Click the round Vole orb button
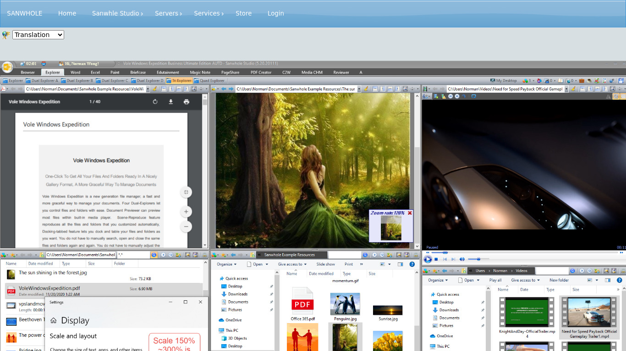 [7, 67]
